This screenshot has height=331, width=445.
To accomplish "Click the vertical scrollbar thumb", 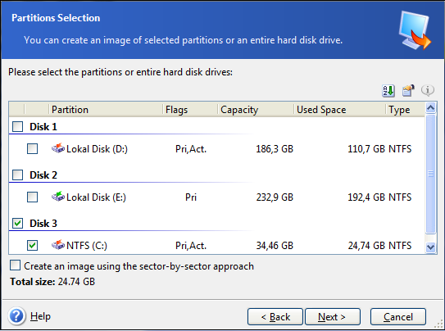I will (x=430, y=174).
